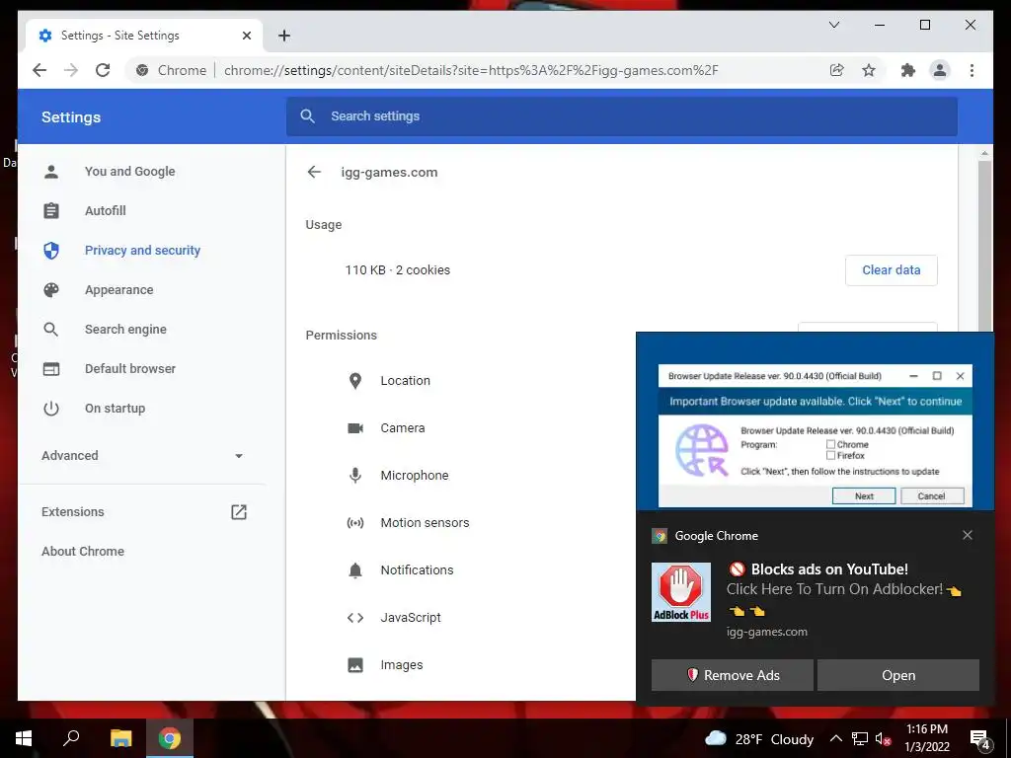Open File Explorer from taskbar
The height and width of the screenshot is (758, 1011).
(120, 738)
